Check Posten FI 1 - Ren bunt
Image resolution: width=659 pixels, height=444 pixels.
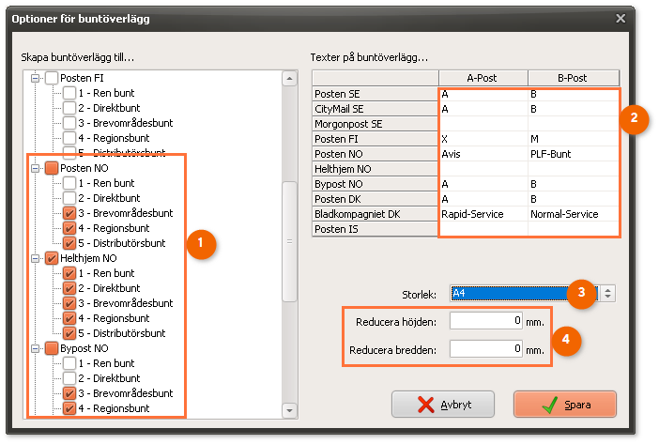[x=69, y=93]
